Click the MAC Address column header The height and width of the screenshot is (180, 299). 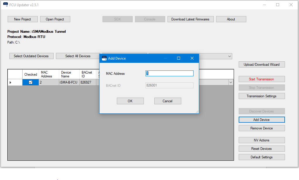[49, 74]
